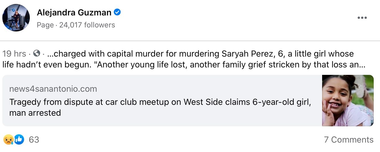This screenshot has width=380, height=152.
Task: Expand truncated post text at the trailing ellipsis
Action: coord(362,65)
